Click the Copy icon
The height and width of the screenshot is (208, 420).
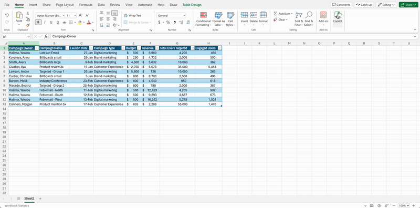click(28, 19)
